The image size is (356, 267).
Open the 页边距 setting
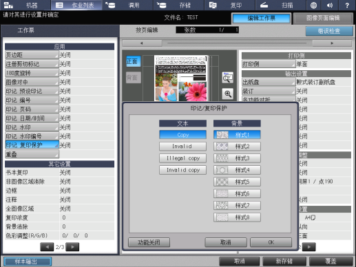[32, 55]
